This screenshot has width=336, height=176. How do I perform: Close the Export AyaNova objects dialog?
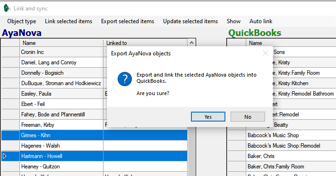coord(266,53)
